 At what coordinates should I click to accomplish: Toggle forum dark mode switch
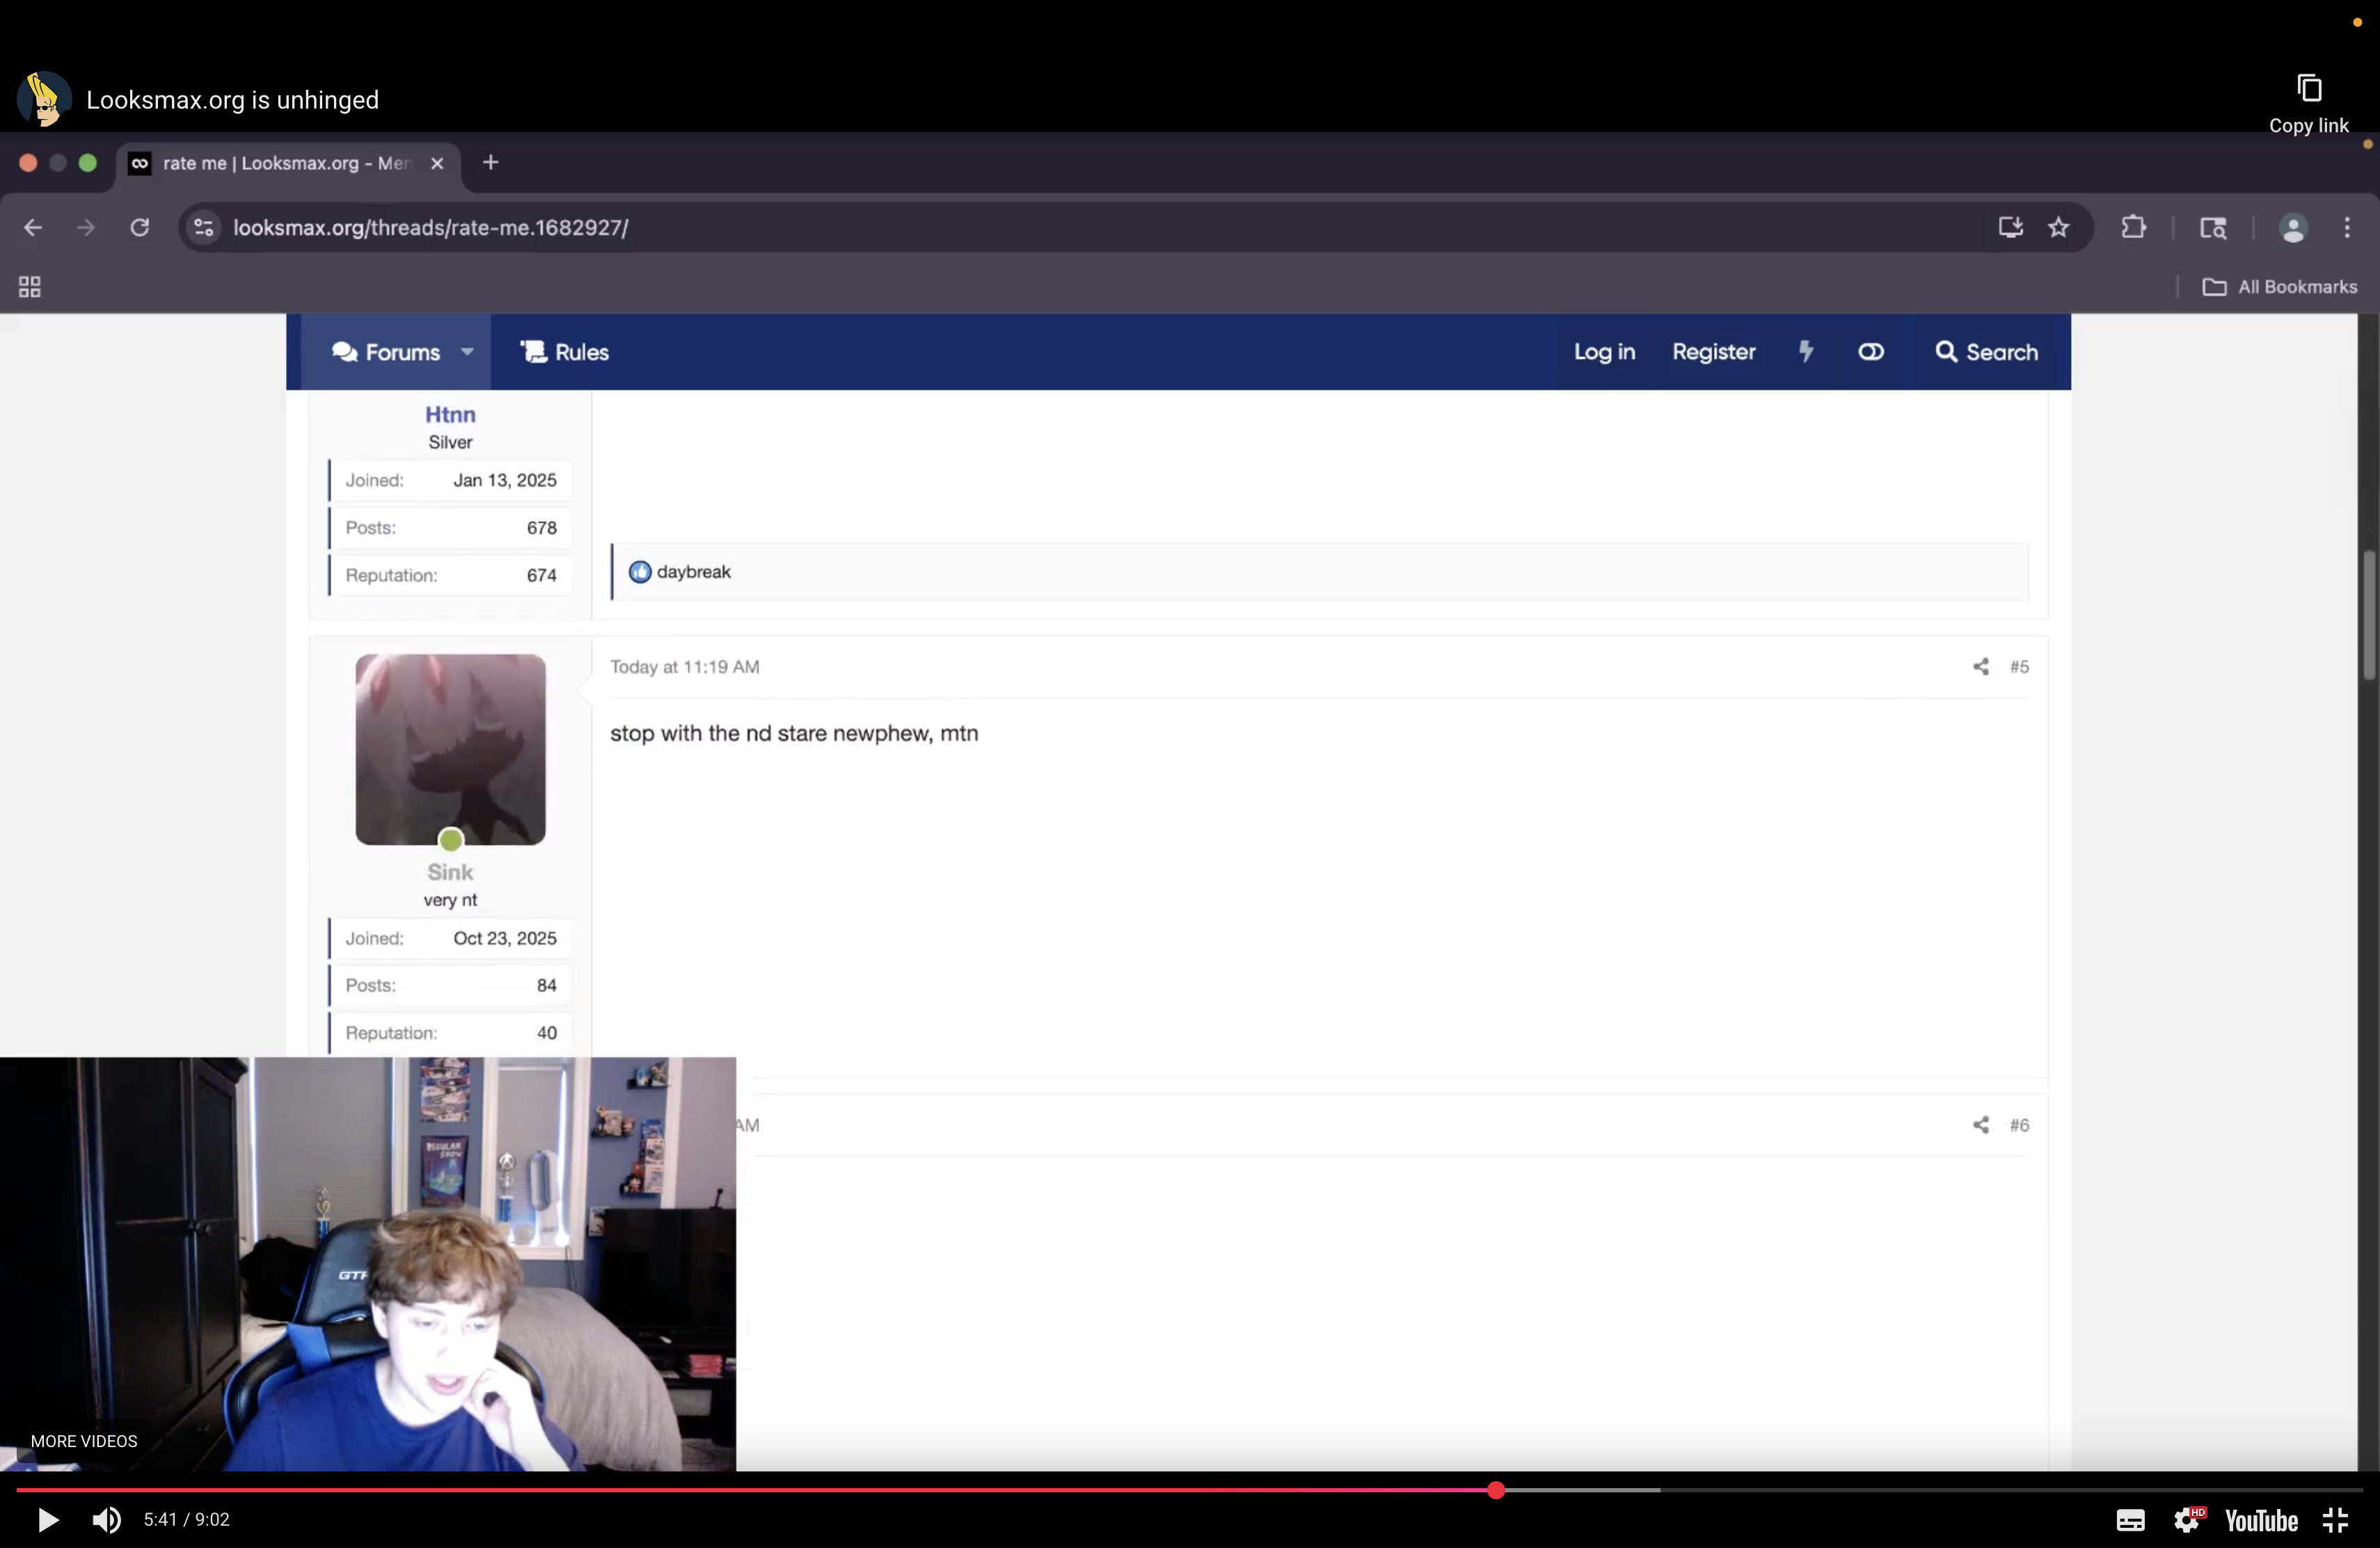pos(1871,351)
